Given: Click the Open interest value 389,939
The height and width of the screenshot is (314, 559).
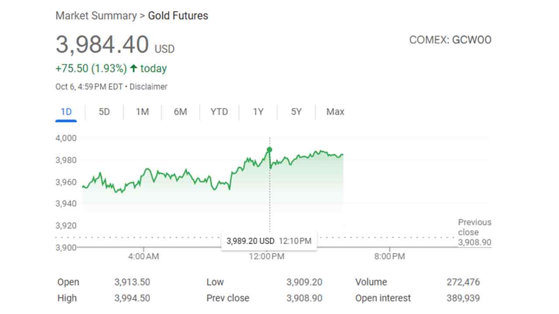Looking at the screenshot, I should click(463, 298).
